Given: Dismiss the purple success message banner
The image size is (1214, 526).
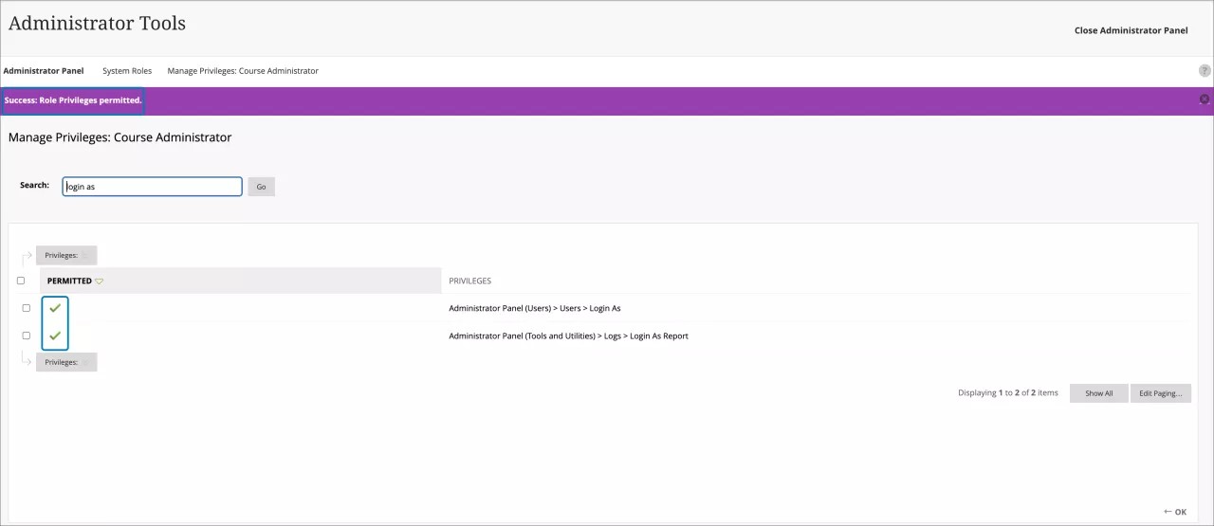Looking at the screenshot, I should click(1205, 100).
